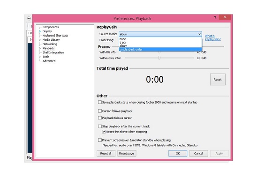Select Keyboard Shortcuts in tree
258x177 pixels.
pos(55,36)
